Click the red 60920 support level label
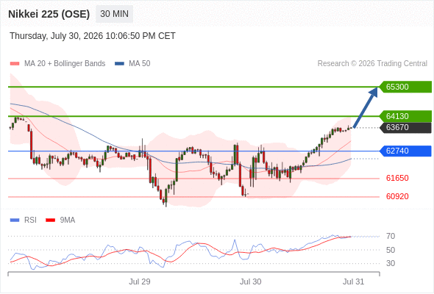This screenshot has width=434, height=294. coord(397,196)
